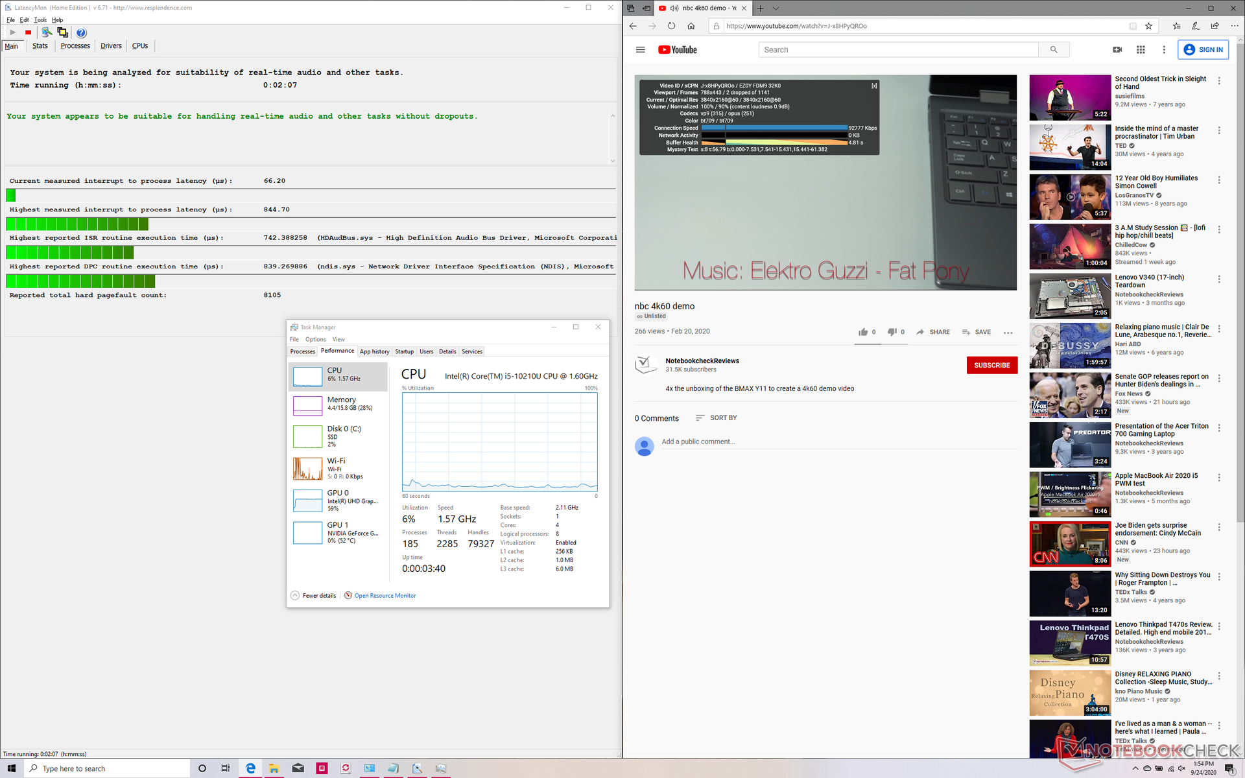Click LatencyMon message pane scroll down arrow

(x=613, y=161)
